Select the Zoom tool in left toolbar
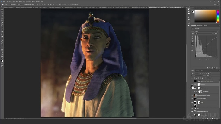The width and height of the screenshot is (221, 124). click(2, 54)
